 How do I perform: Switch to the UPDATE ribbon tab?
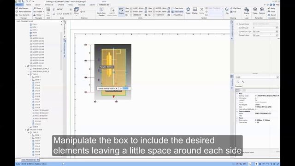(x=61, y=5)
